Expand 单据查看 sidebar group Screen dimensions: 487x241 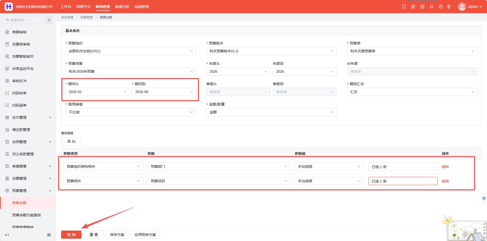pyautogui.click(x=28, y=166)
